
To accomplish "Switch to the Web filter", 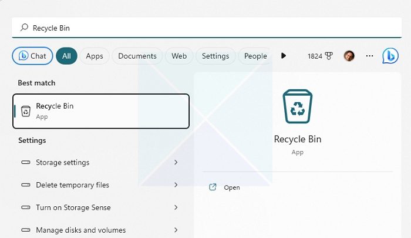I will click(x=179, y=56).
